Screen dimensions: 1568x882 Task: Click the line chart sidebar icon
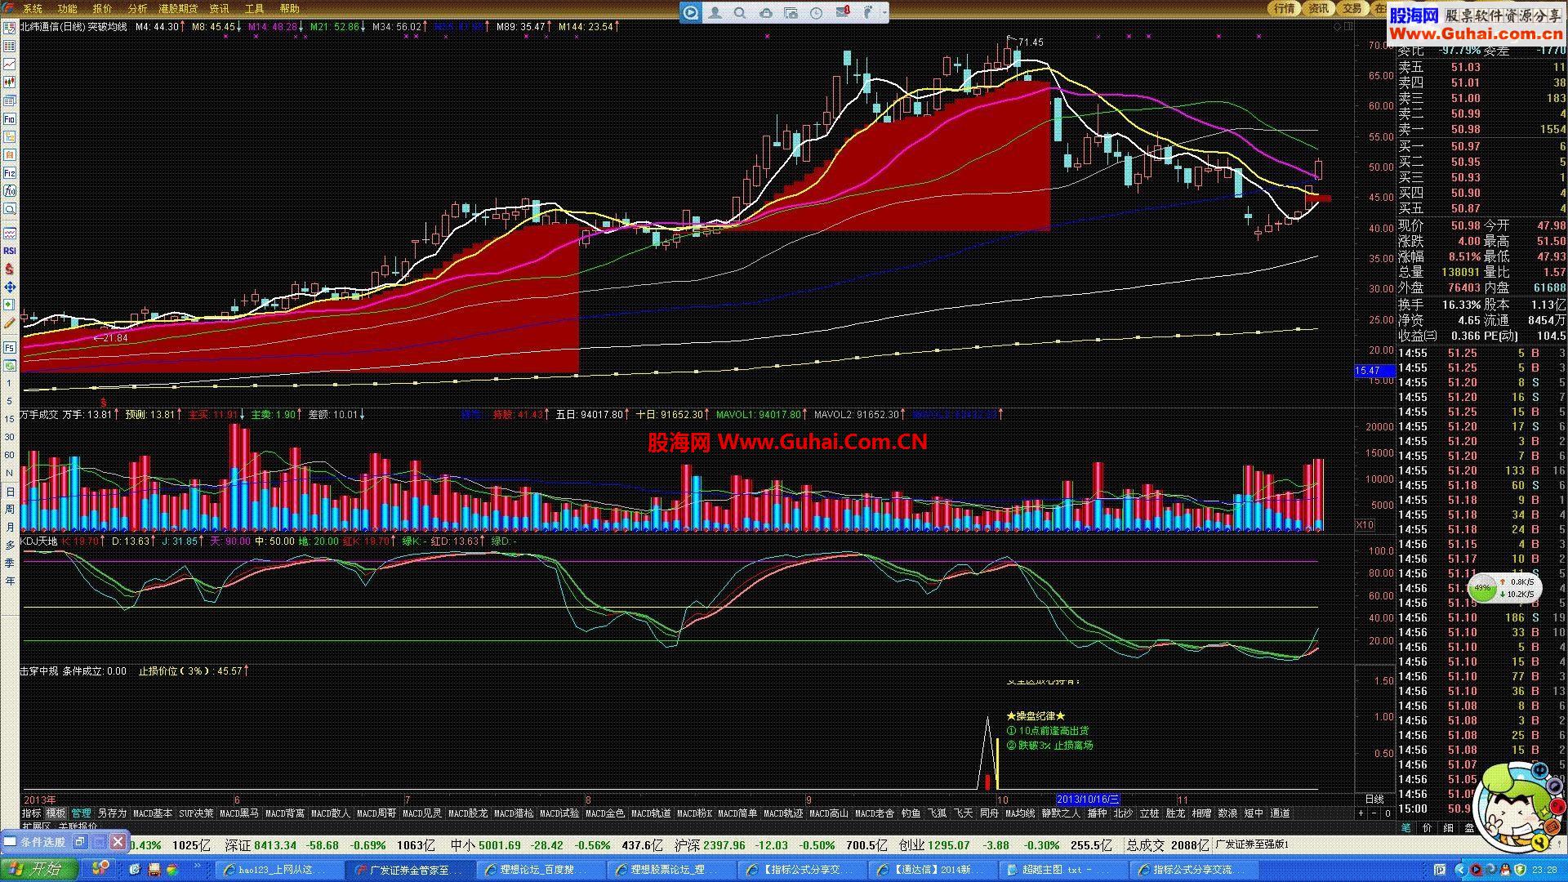coord(10,64)
